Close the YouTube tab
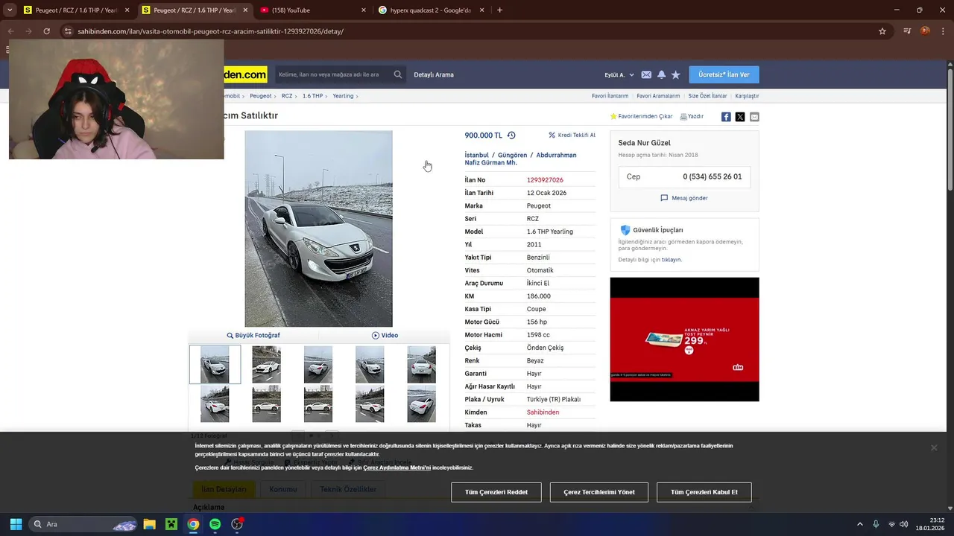This screenshot has height=536, width=954. point(364,10)
